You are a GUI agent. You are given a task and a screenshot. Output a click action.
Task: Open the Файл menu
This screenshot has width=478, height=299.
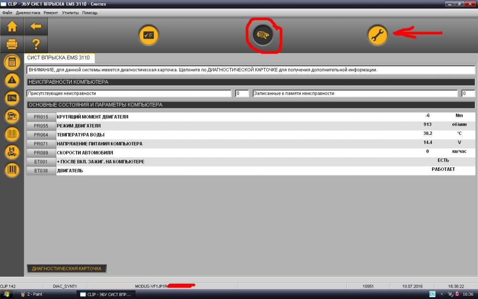pyautogui.click(x=7, y=13)
